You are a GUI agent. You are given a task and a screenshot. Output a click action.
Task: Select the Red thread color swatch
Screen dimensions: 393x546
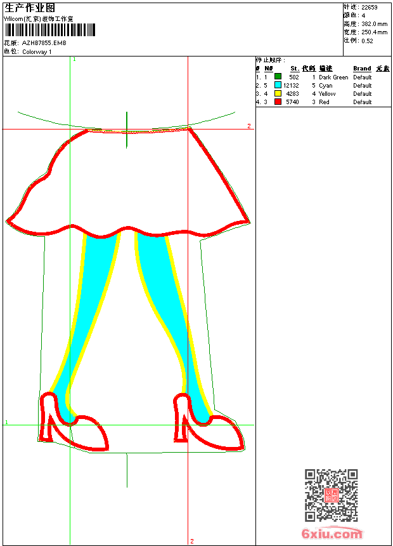click(x=278, y=102)
